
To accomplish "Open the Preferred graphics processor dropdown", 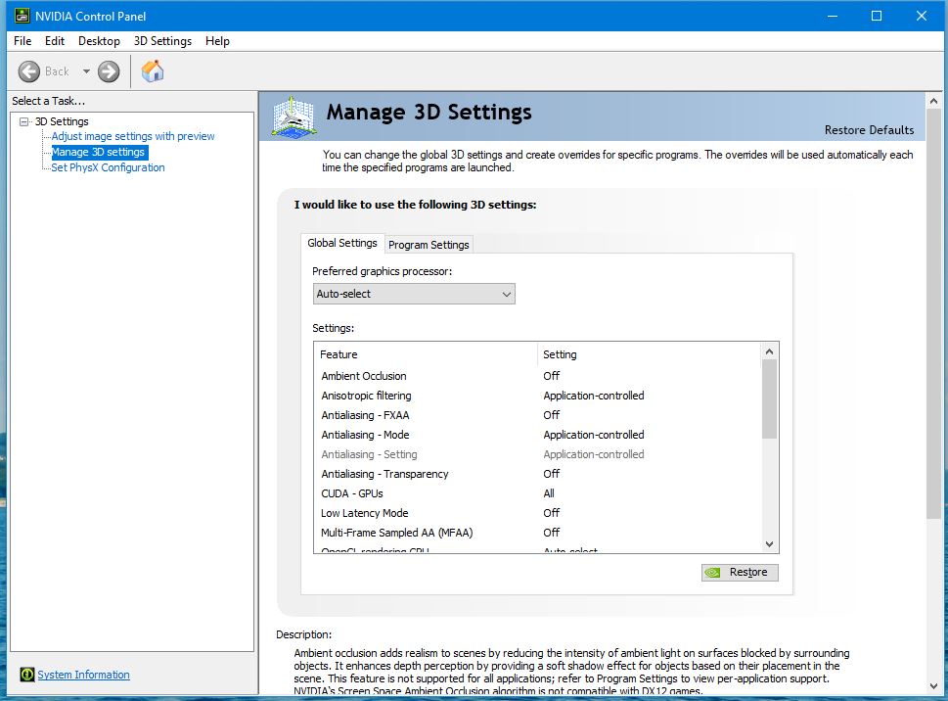I will (x=414, y=294).
